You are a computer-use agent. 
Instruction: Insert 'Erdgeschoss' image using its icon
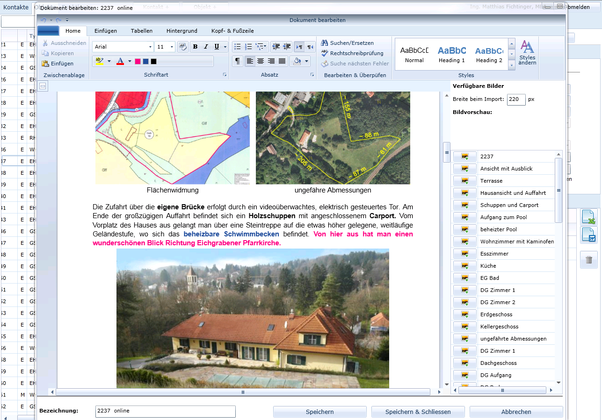[465, 314]
